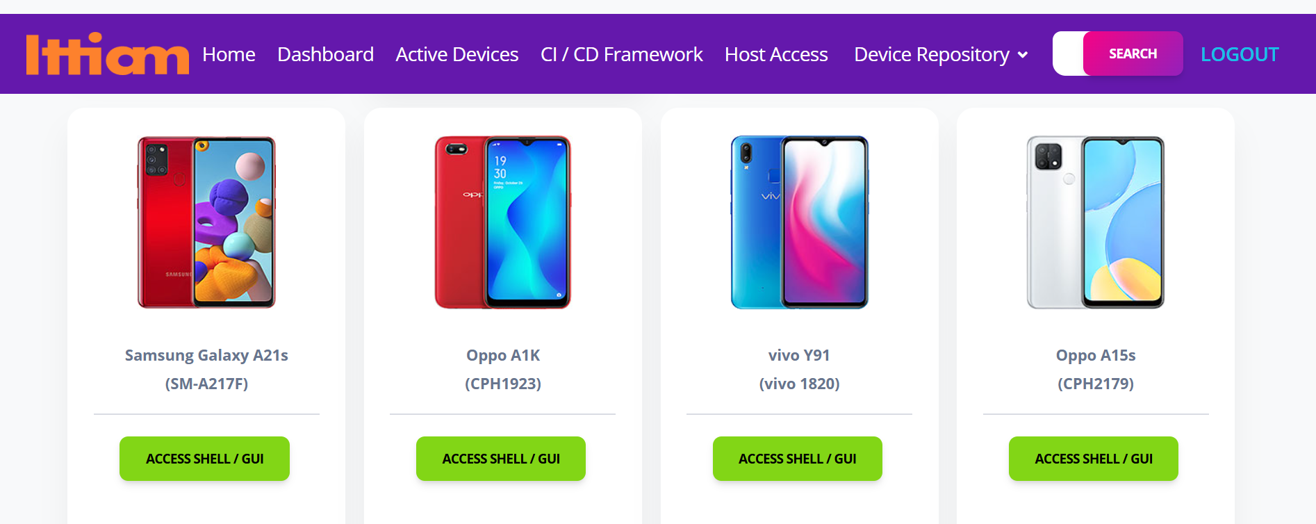Select the Samsung Galaxy A21s phone image
This screenshot has width=1316, height=524.
(206, 222)
